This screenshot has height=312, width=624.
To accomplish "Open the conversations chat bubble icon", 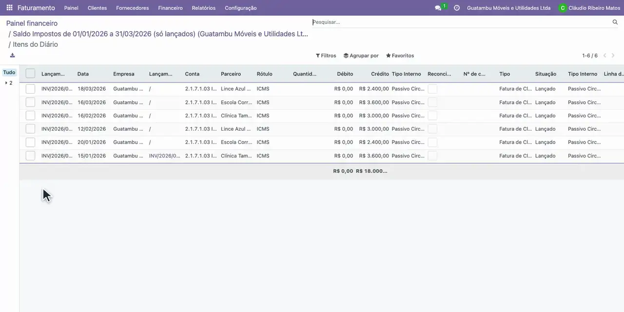I will click(x=438, y=8).
